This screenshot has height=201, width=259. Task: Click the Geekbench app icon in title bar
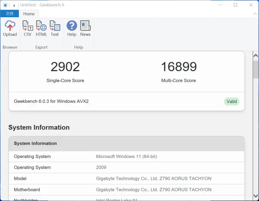click(x=5, y=5)
